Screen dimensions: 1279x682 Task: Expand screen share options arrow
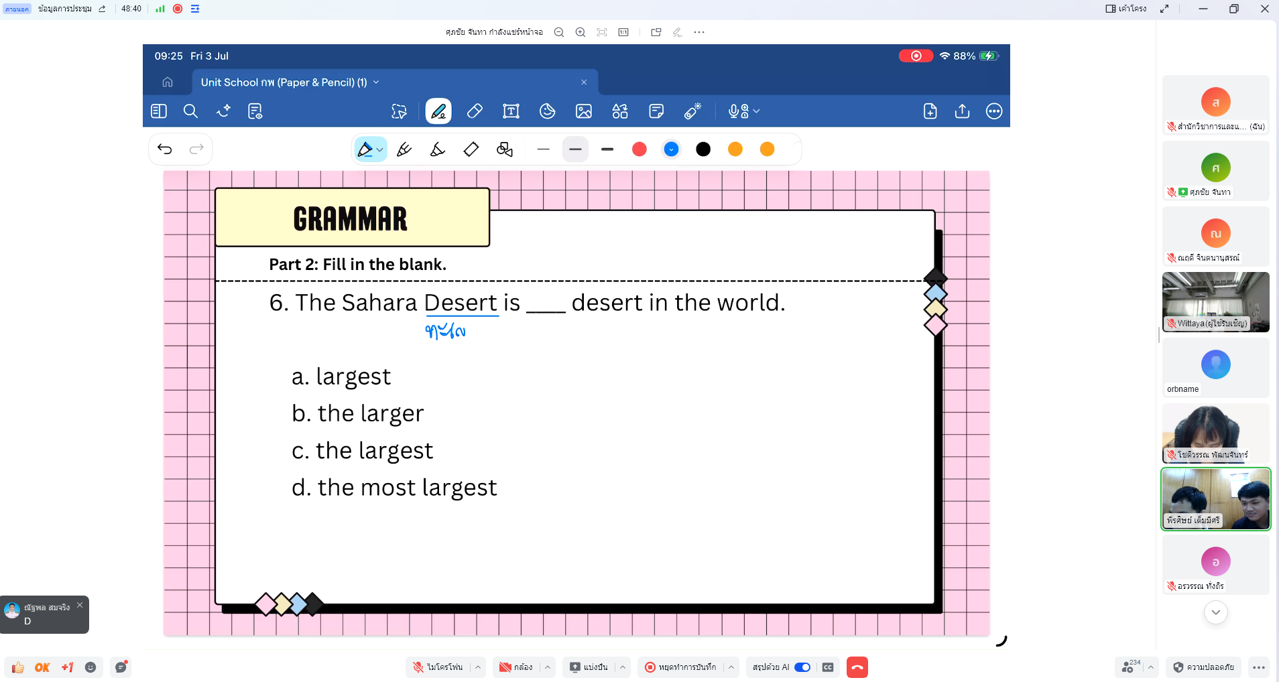[x=623, y=667]
